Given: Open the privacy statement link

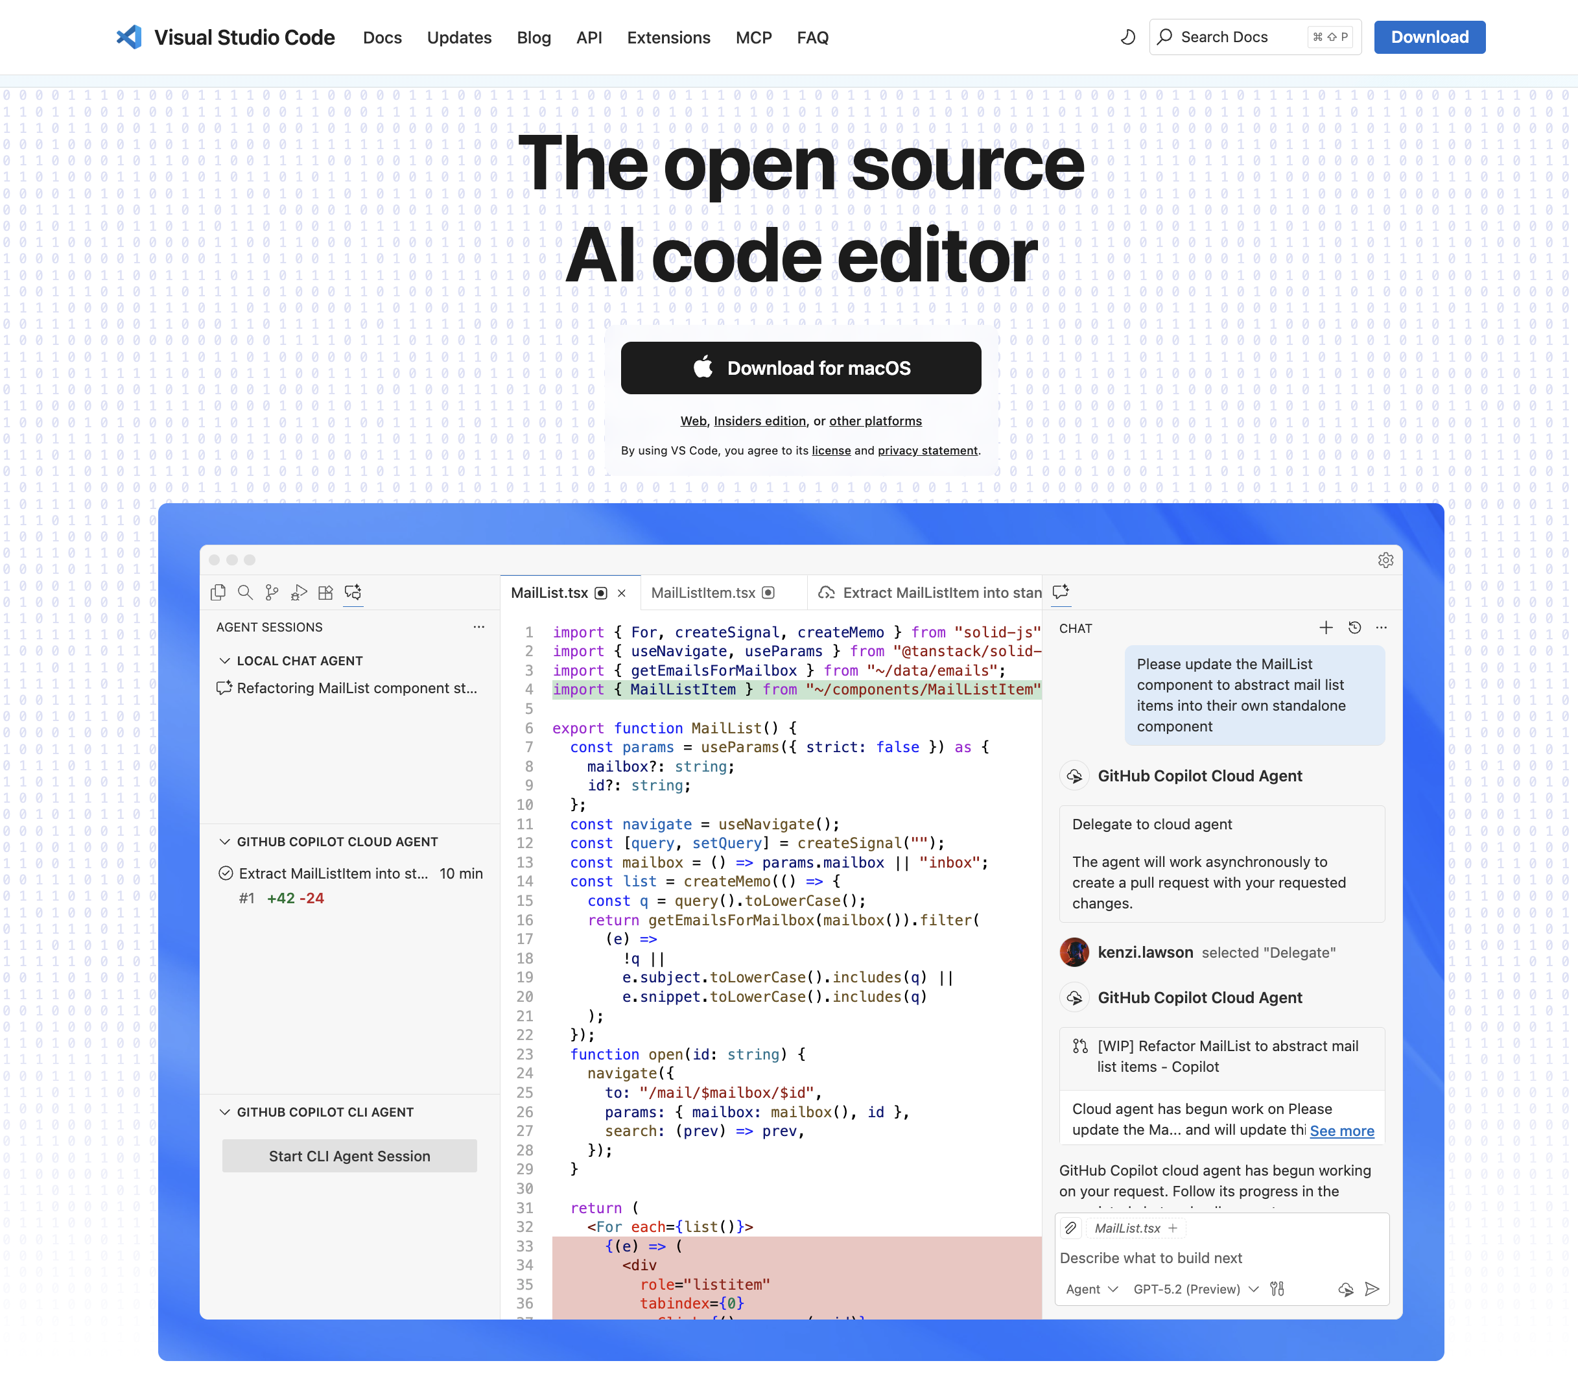Looking at the screenshot, I should click(928, 450).
